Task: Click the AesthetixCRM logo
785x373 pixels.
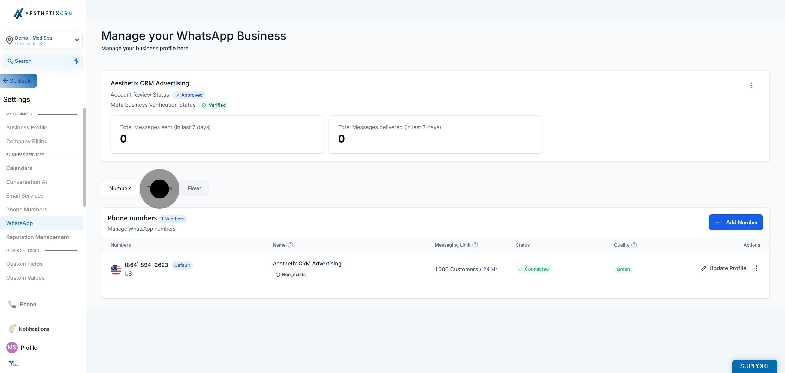Action: [x=43, y=13]
